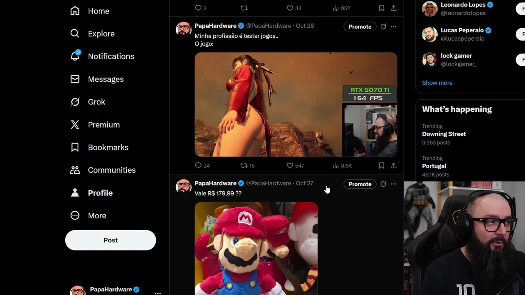Viewport: 525px width, 295px height.
Task: Click the white Post button
Action: [110, 240]
